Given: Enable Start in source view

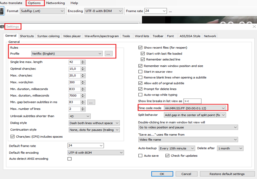Looking at the screenshot, I should tap(140, 71).
